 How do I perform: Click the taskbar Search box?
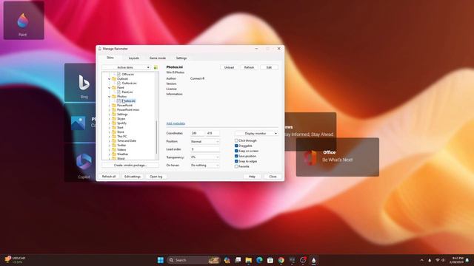click(193, 260)
